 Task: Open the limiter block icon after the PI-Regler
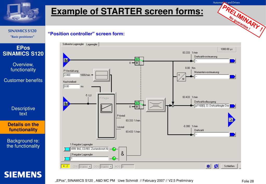pyautogui.click(x=156, y=105)
